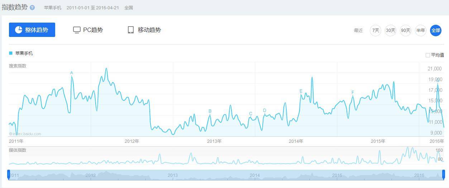
Task: Click the date range 2011-01-01 至 2016-04-21
Action: tap(93, 8)
